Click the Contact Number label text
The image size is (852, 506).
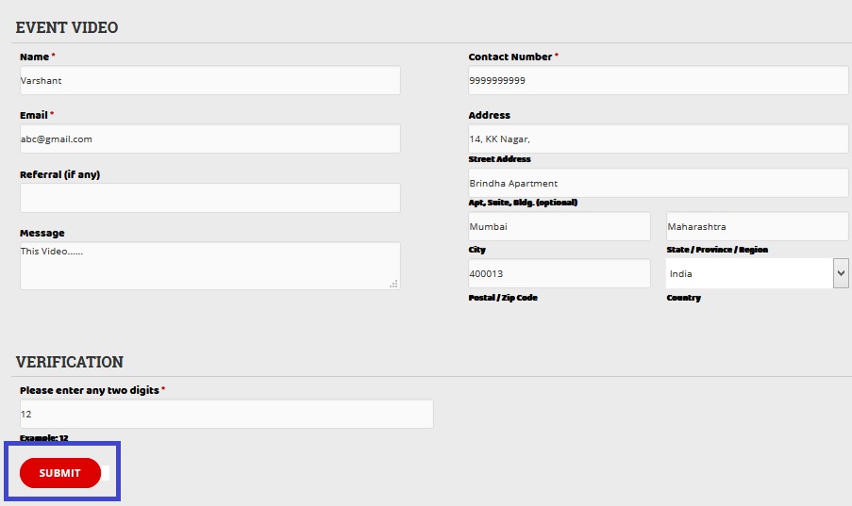point(510,57)
